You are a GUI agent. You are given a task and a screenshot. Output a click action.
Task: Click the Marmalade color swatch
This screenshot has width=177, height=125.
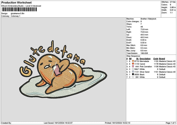pos(133,61)
